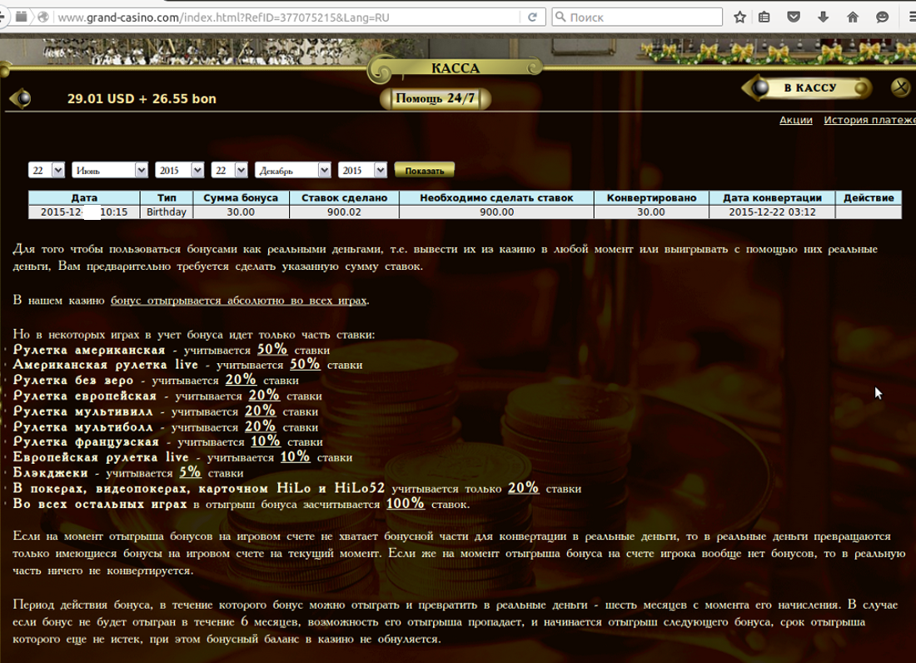Open the downloads arrow icon
The width and height of the screenshot is (916, 663).
824,17
